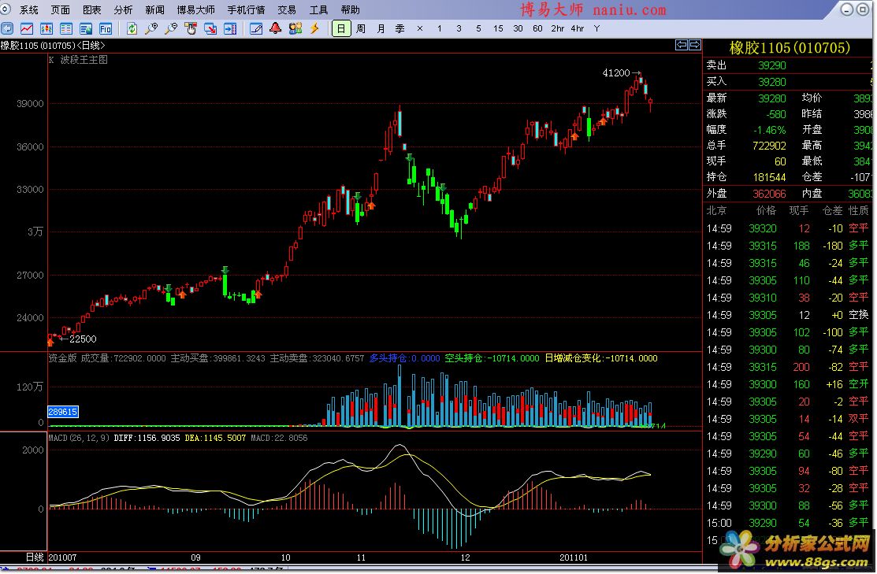877x574 pixels.
Task: Open the 分析 menu
Action: [123, 10]
